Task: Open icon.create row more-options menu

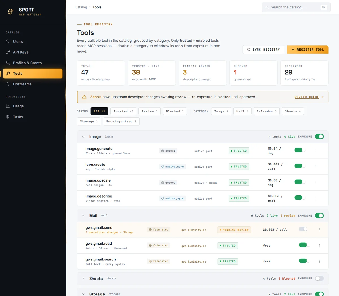Action: click(x=316, y=167)
